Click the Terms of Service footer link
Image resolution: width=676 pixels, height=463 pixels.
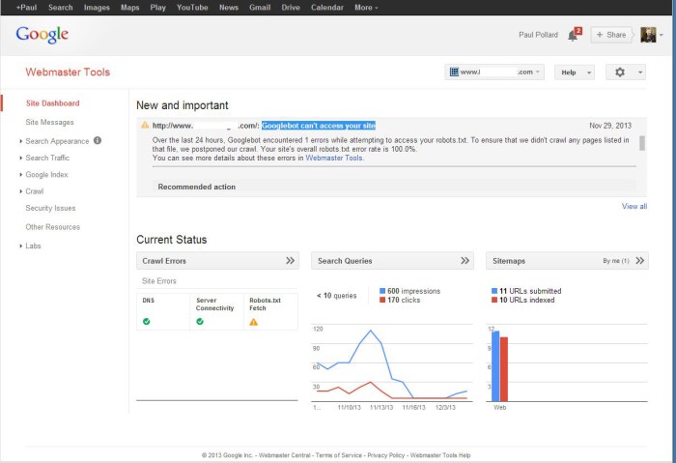[339, 455]
